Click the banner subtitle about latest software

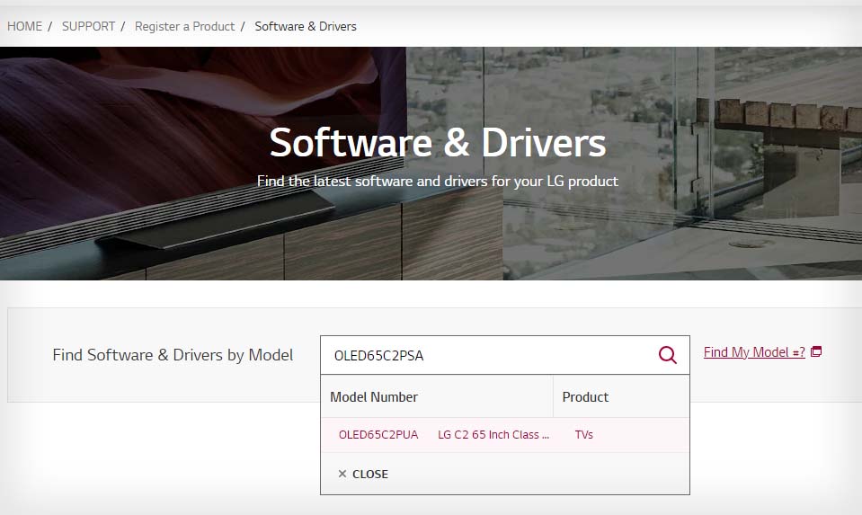click(438, 182)
